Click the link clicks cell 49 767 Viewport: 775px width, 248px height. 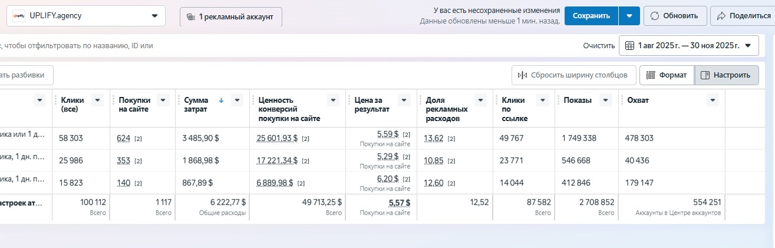(513, 138)
